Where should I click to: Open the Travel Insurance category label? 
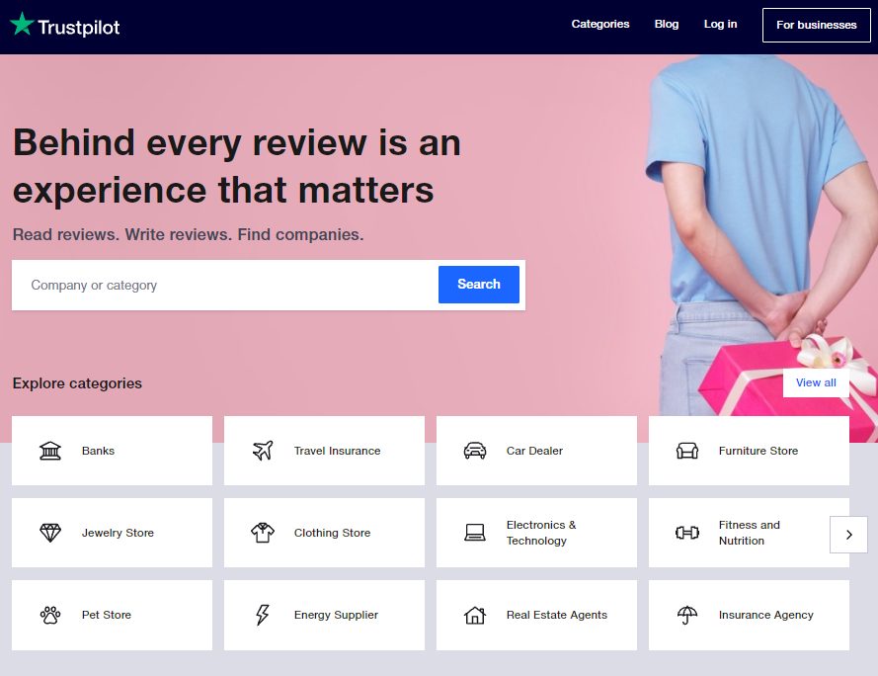337,451
